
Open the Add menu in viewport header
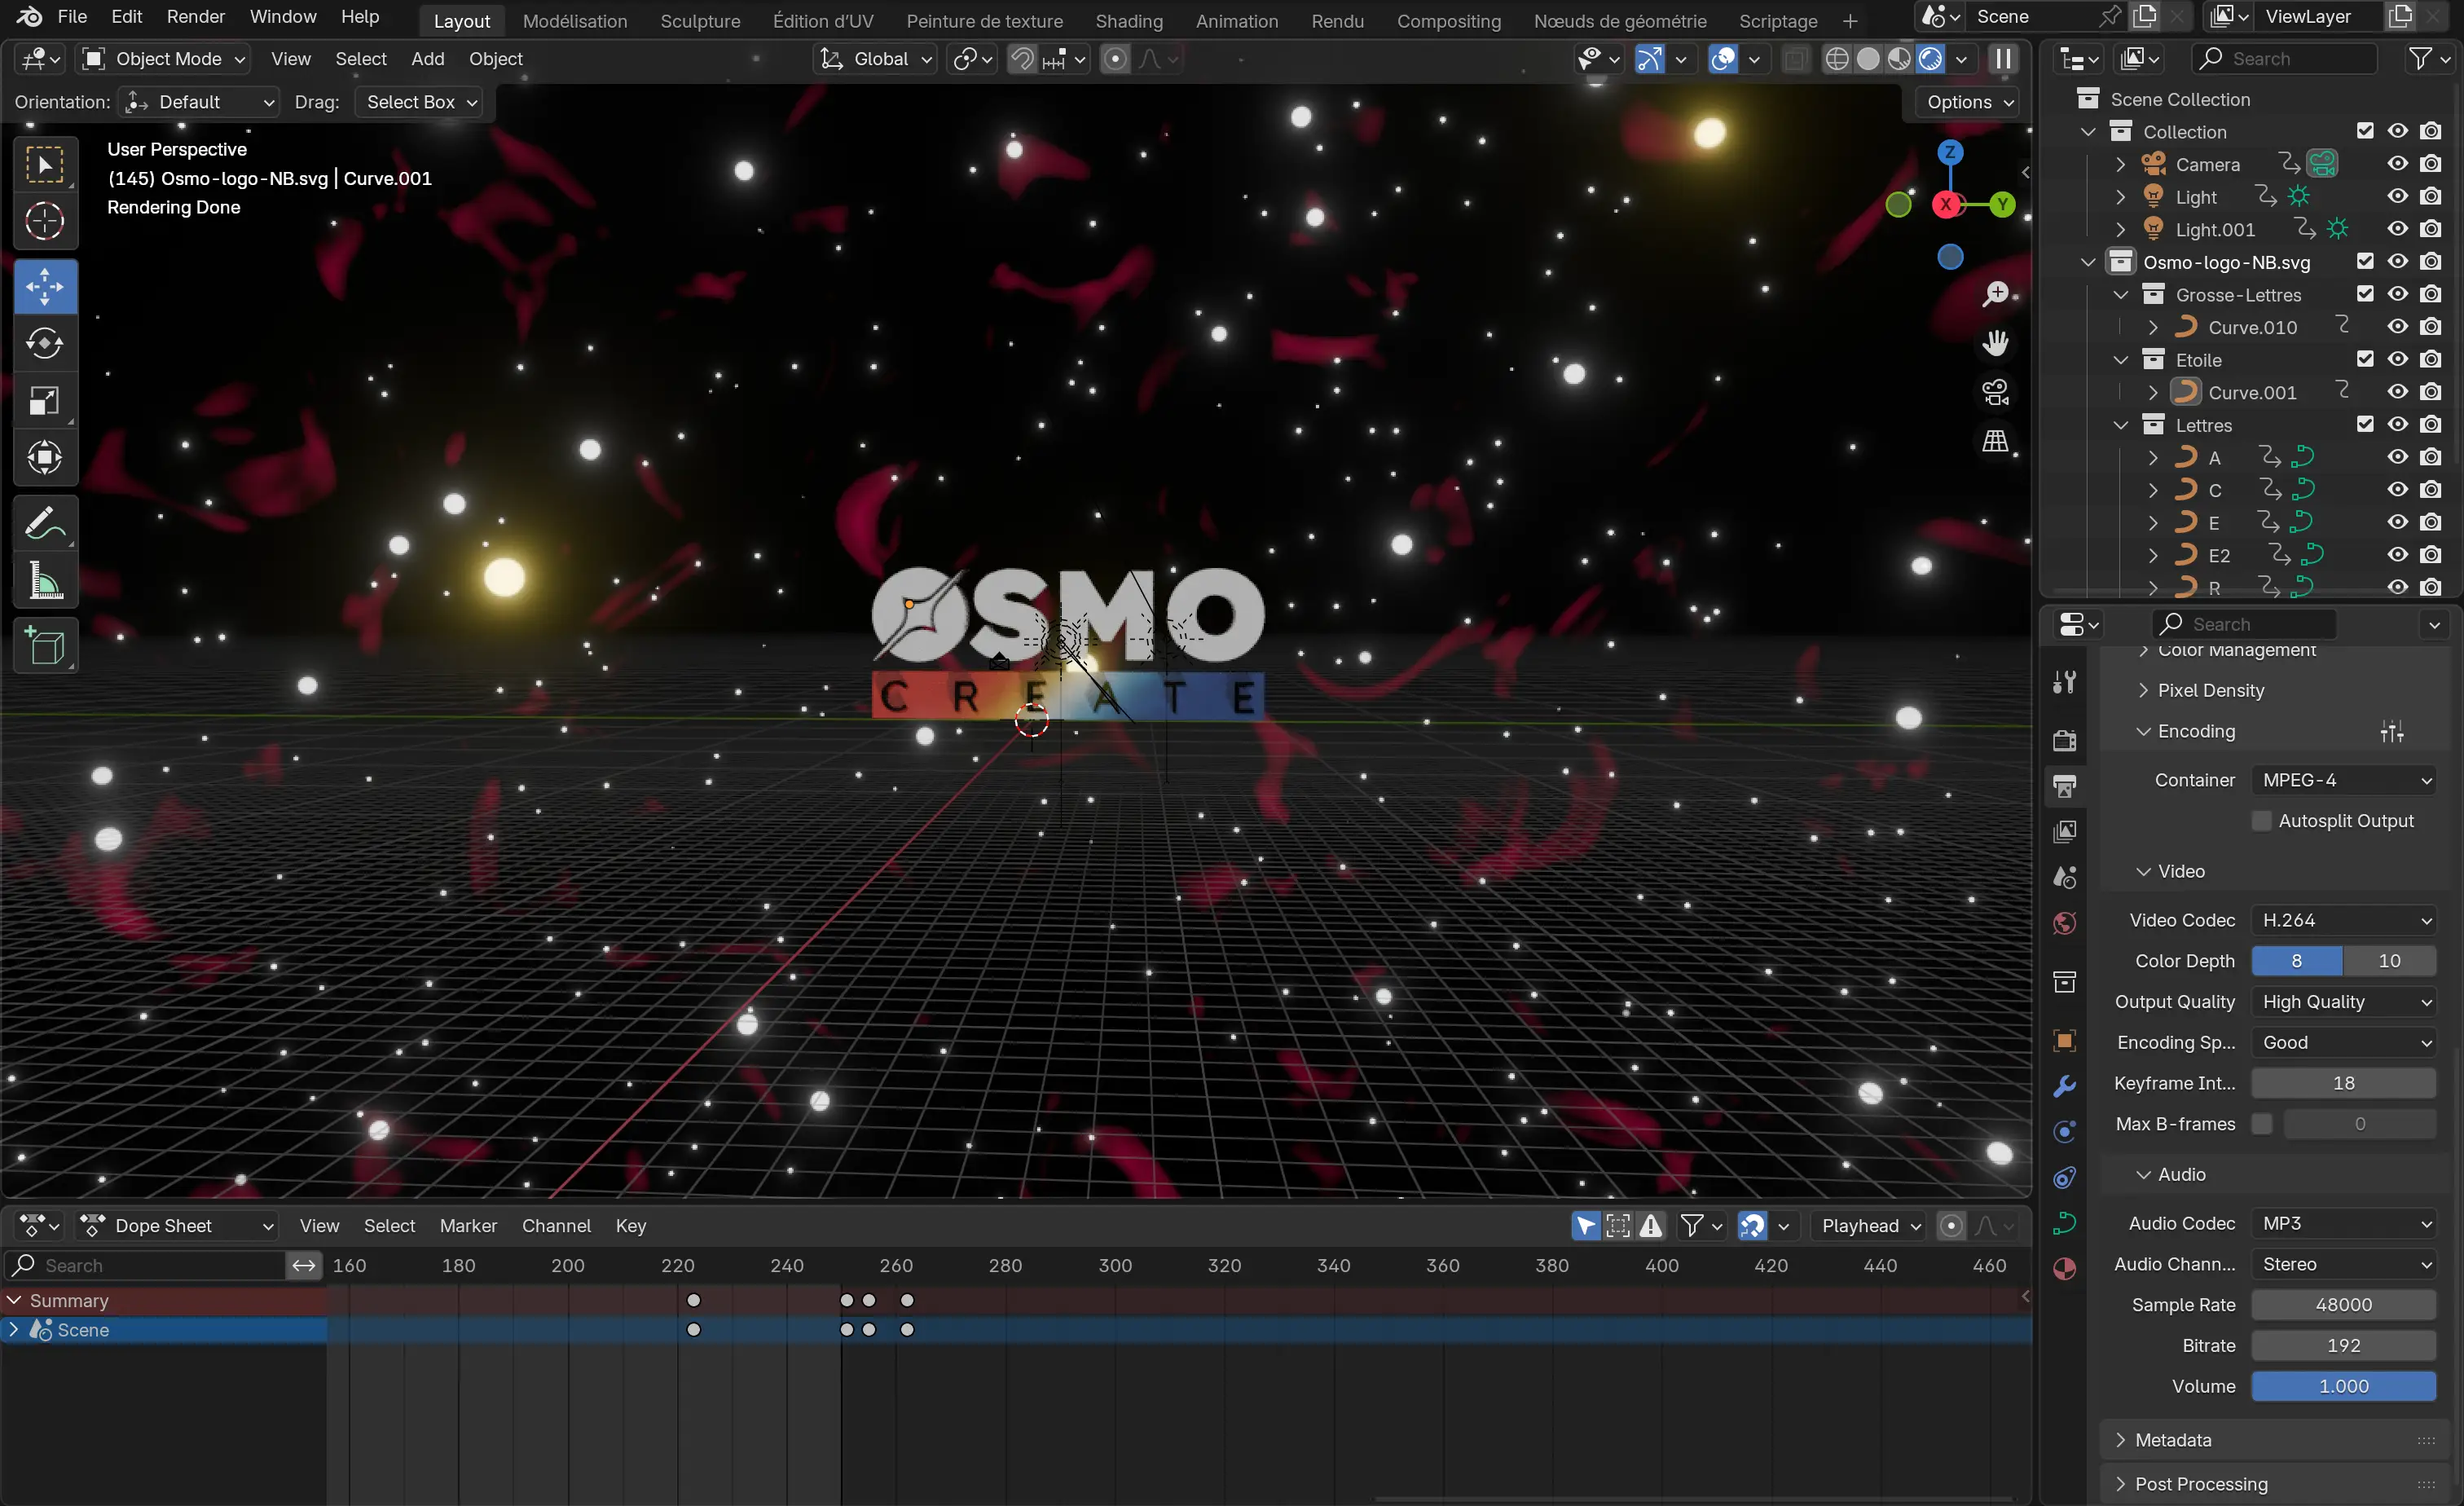[428, 59]
